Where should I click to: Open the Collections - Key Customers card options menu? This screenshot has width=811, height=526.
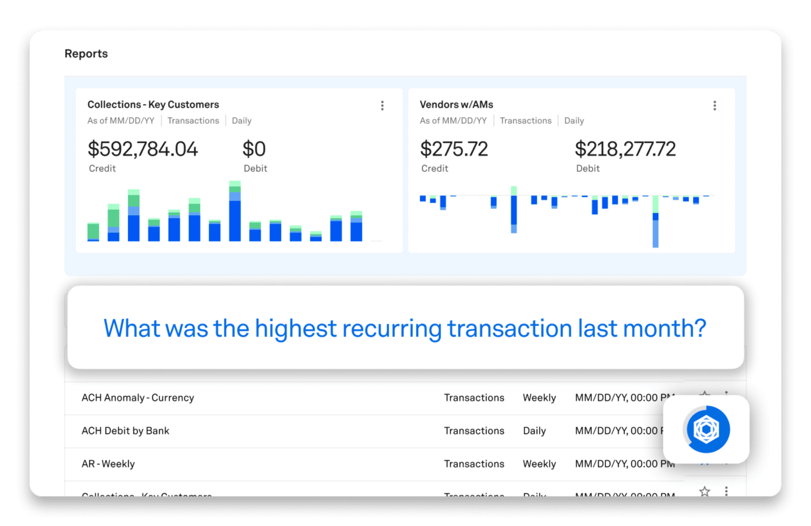(382, 105)
